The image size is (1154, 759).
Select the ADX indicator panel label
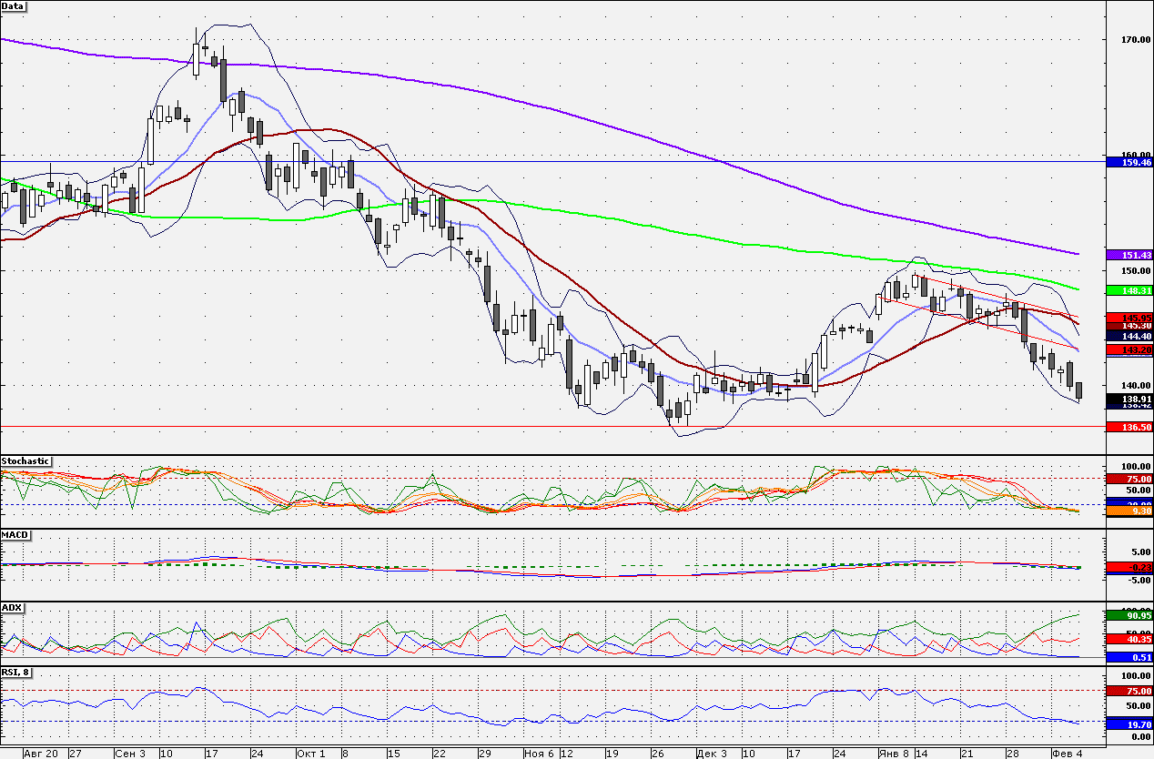point(13,606)
